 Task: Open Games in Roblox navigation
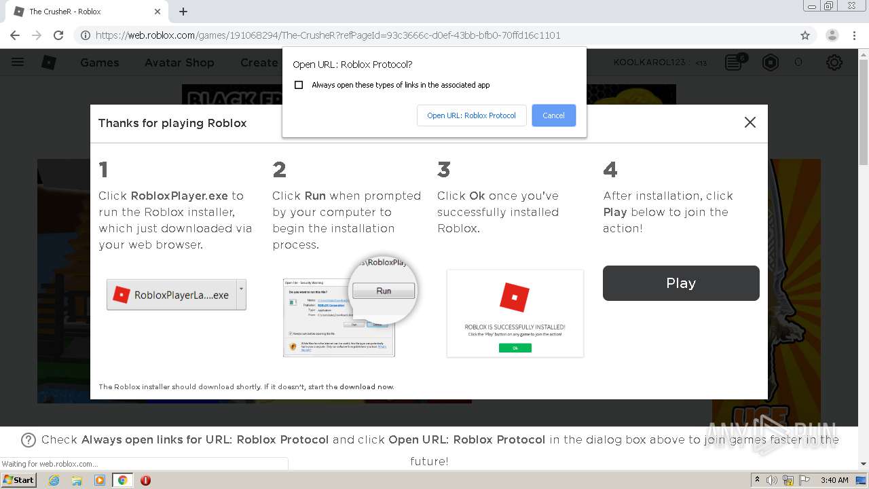[99, 62]
